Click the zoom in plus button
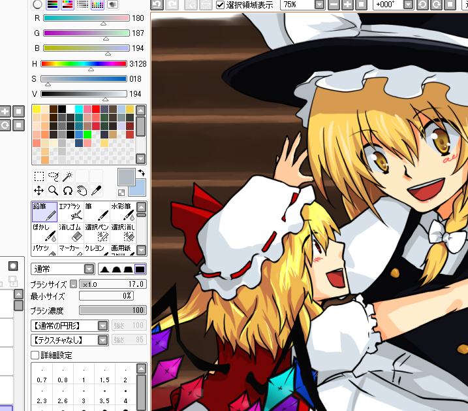This screenshot has width=468, height=411. (x=347, y=5)
